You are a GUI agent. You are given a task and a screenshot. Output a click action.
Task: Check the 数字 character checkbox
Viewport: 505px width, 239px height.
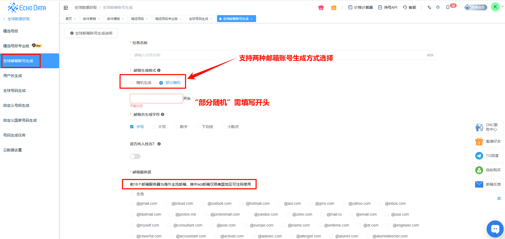175,127
